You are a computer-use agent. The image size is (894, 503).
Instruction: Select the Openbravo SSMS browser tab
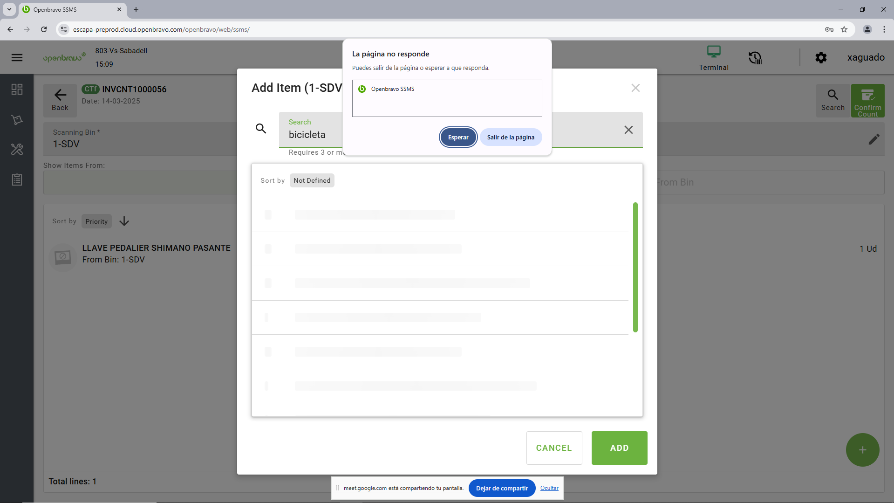(70, 9)
